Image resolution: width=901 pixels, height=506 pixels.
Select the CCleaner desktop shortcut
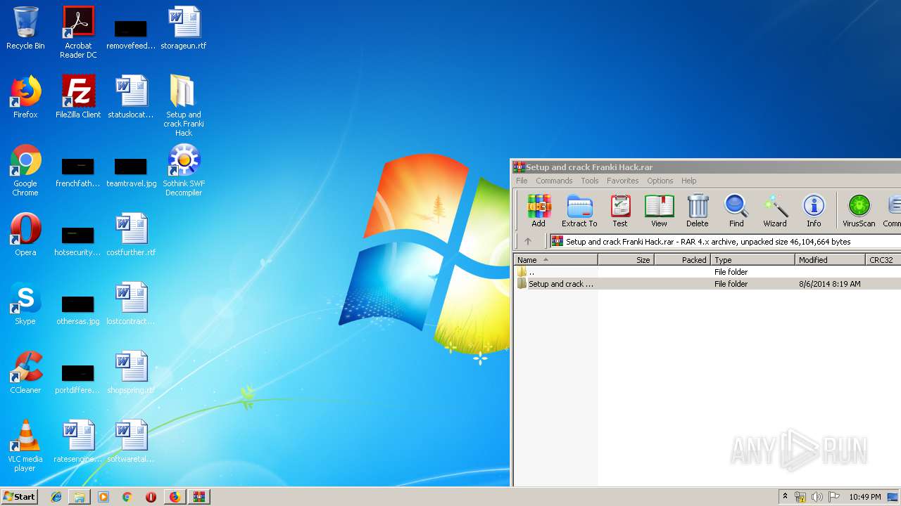(25, 372)
